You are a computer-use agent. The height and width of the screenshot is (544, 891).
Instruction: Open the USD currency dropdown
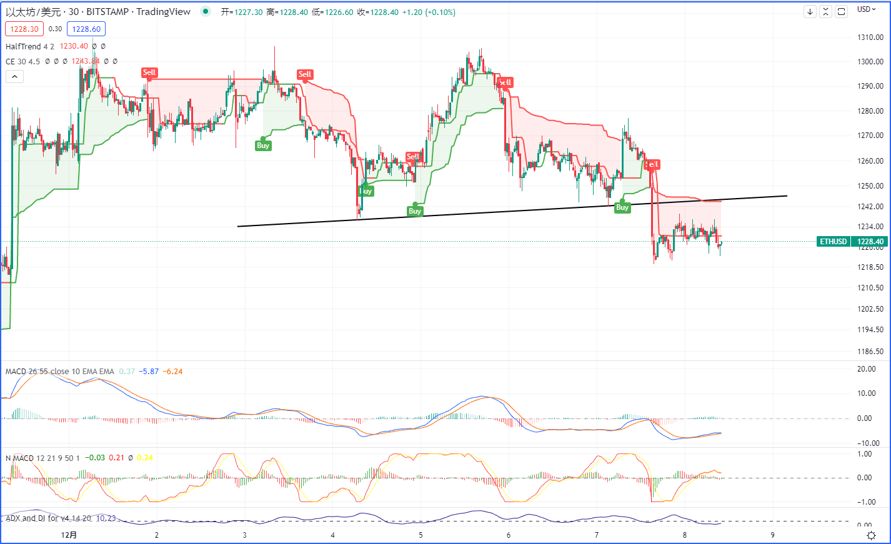(866, 9)
